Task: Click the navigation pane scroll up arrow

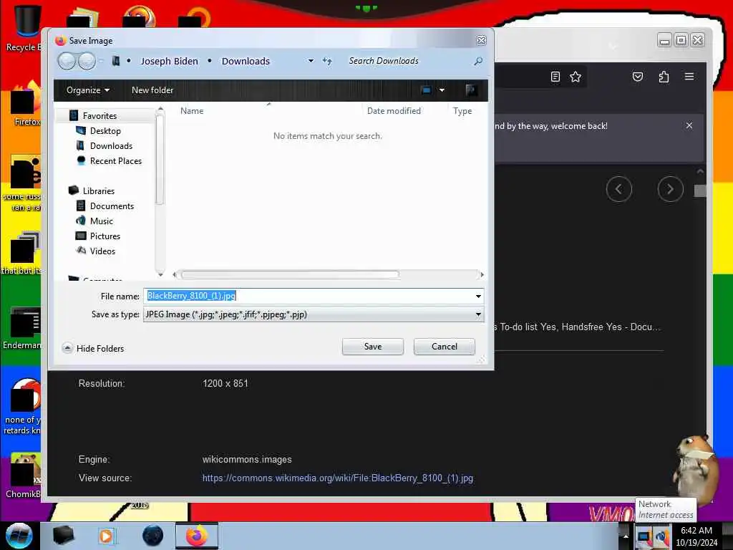Action: (160, 110)
